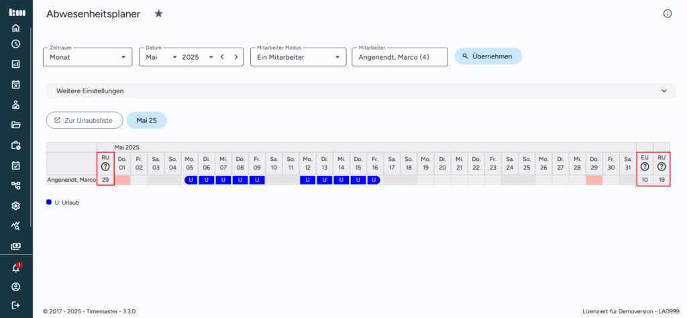The width and height of the screenshot is (687, 318).
Task: Select the Mai 25 tab chip
Action: tap(146, 120)
